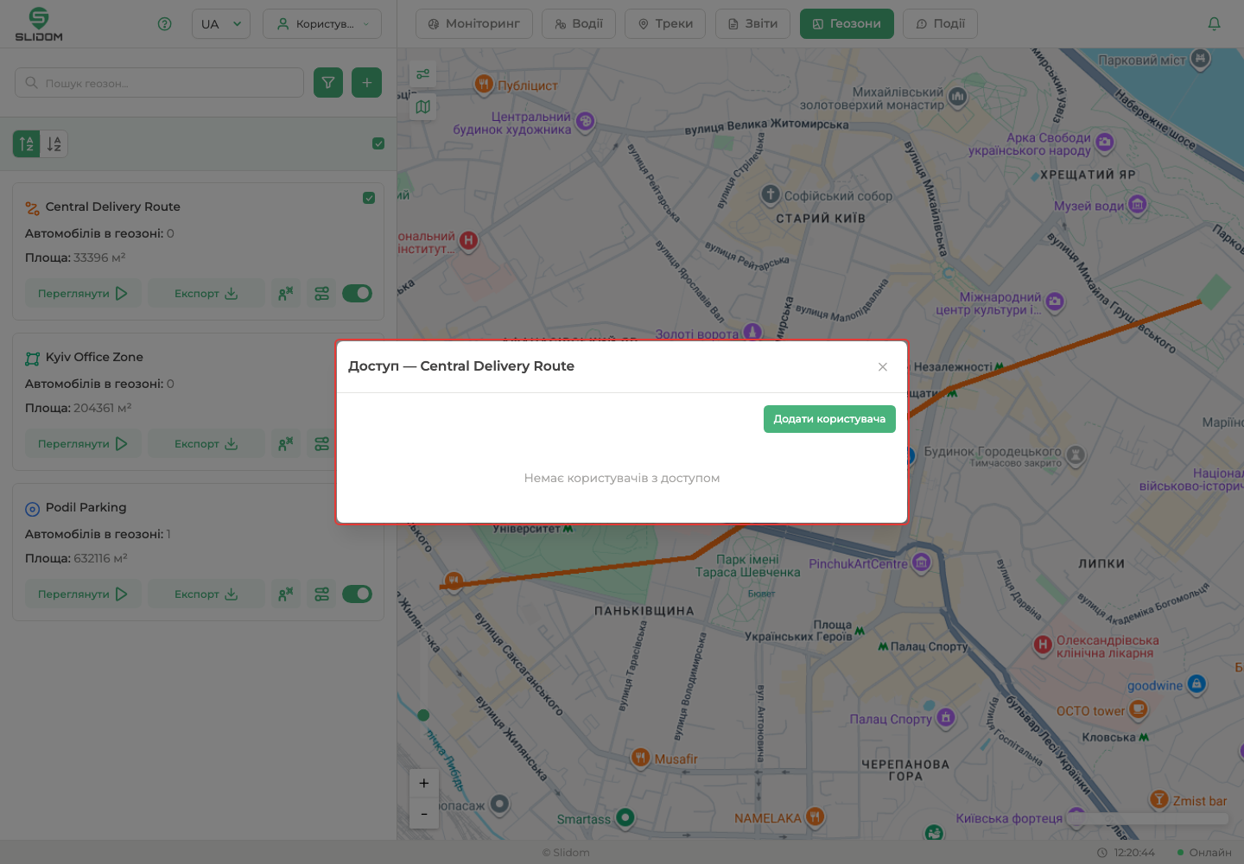1244x864 pixels.
Task: Export the Central Delivery Route geozone
Action: [206, 294]
